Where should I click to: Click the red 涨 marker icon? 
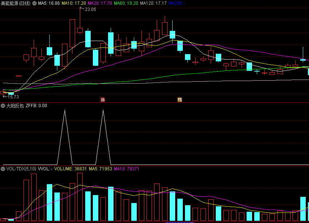tap(103, 100)
